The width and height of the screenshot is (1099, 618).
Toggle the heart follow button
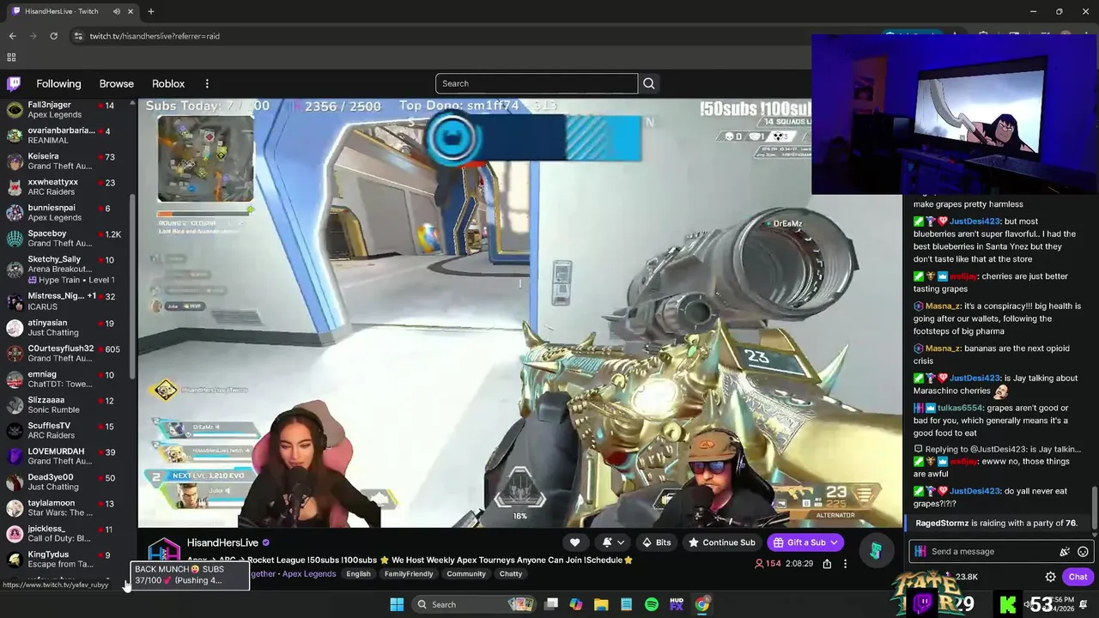[574, 542]
